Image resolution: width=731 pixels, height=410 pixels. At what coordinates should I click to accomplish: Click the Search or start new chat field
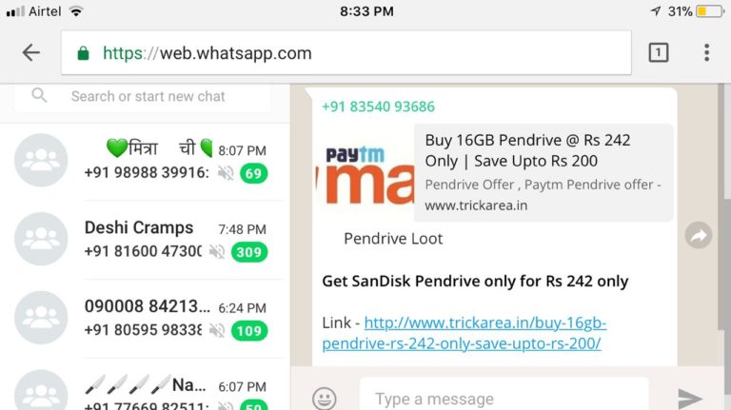point(143,96)
